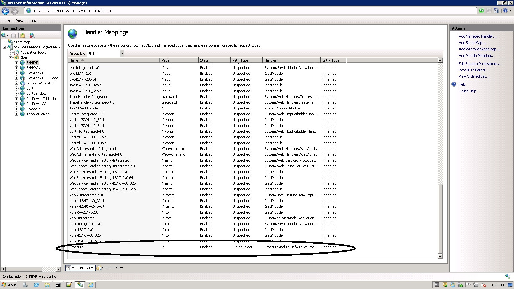Switch to Content View tab

tap(110, 268)
